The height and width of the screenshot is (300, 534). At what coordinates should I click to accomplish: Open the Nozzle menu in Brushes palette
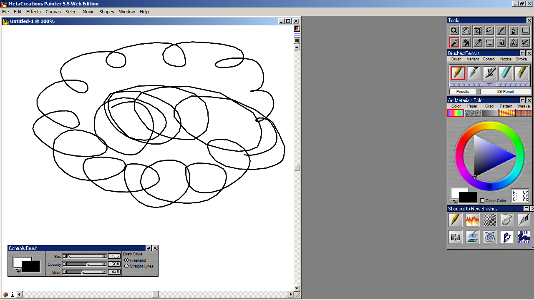click(x=506, y=59)
